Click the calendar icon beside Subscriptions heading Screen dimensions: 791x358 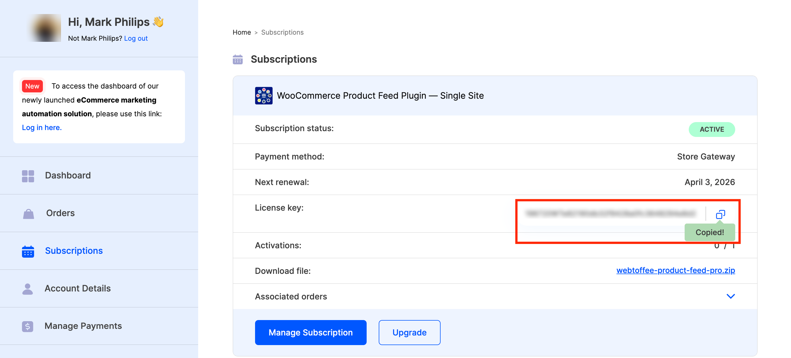click(x=238, y=59)
